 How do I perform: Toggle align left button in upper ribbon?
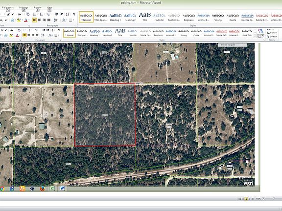click(34, 20)
